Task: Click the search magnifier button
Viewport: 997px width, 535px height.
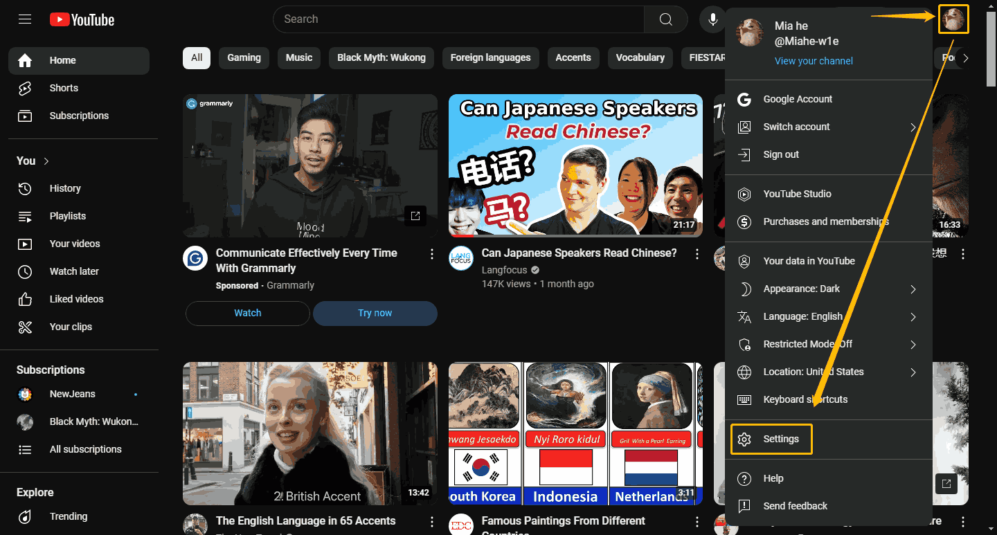Action: click(665, 19)
